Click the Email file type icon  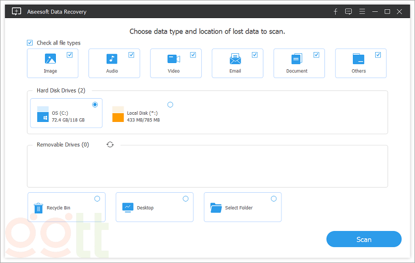[x=235, y=59]
